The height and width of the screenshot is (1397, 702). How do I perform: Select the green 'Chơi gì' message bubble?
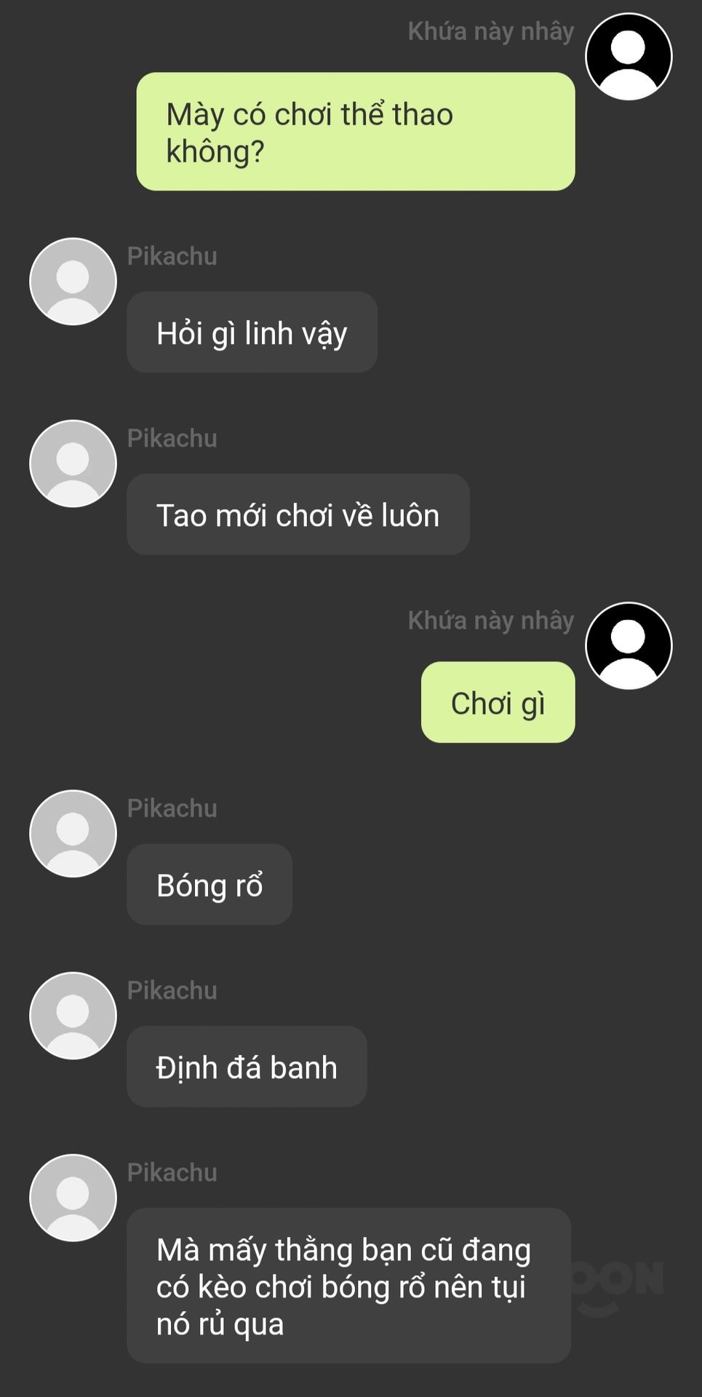[498, 702]
